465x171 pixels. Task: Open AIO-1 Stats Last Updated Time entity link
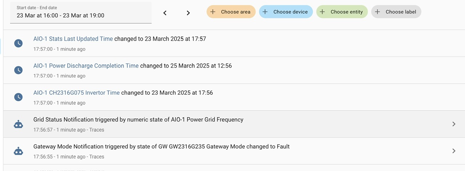coord(73,39)
